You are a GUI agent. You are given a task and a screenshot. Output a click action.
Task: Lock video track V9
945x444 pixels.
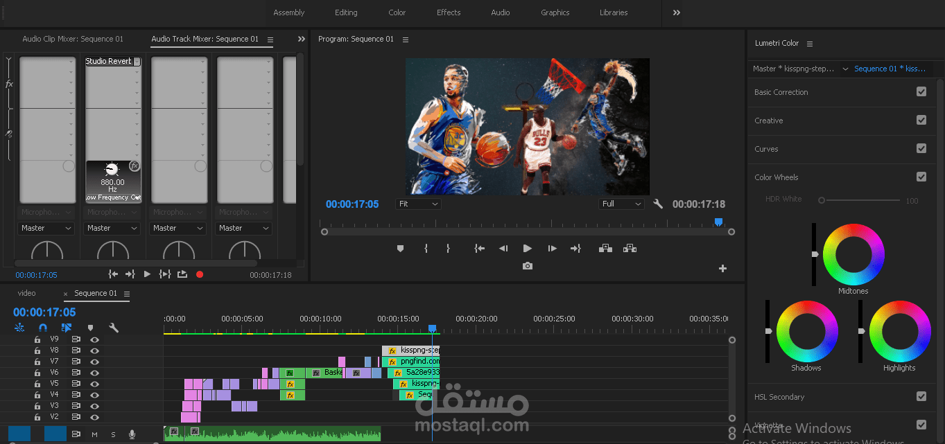(37, 339)
